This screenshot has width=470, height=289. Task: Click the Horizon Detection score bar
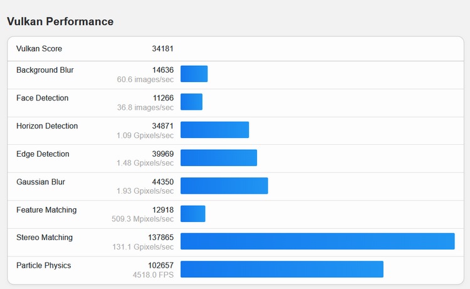pos(214,130)
